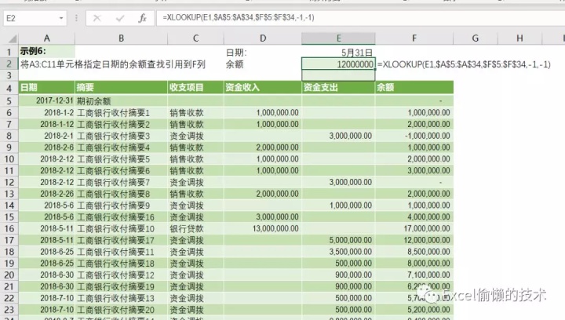Select column A header
This screenshot has width=565, height=320.
coord(47,38)
